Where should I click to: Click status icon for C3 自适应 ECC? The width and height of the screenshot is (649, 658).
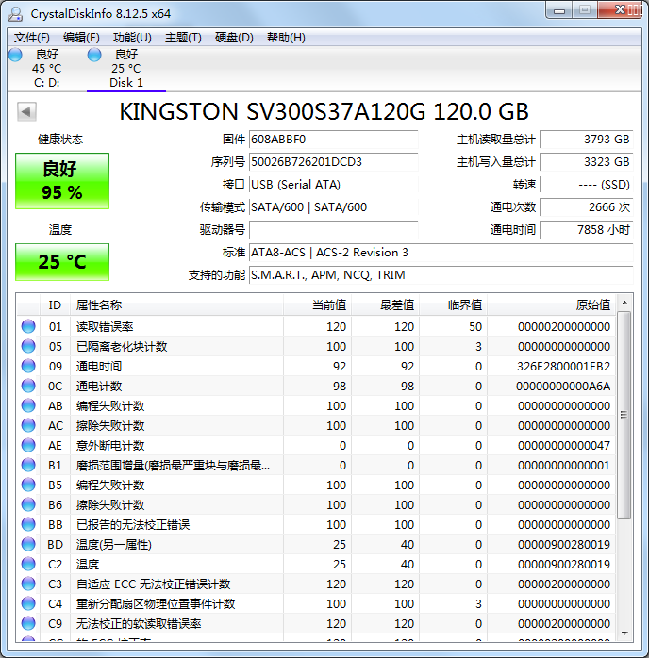[28, 584]
